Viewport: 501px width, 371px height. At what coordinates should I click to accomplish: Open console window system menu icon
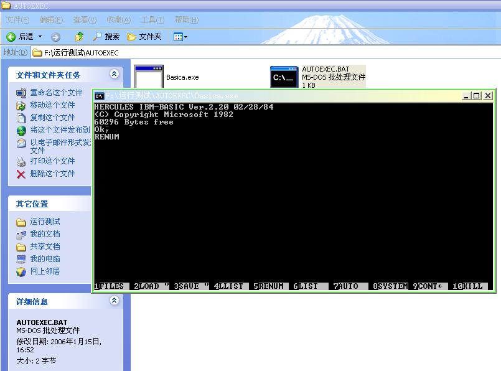click(100, 96)
